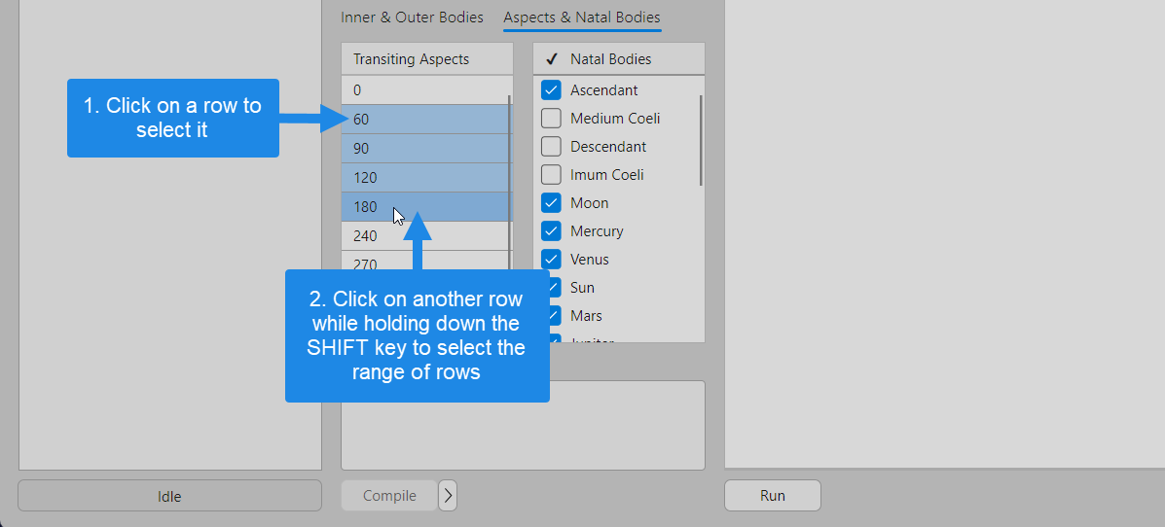Click the checkmark icon in Natal Bodies header
1165x527 pixels.
[551, 59]
